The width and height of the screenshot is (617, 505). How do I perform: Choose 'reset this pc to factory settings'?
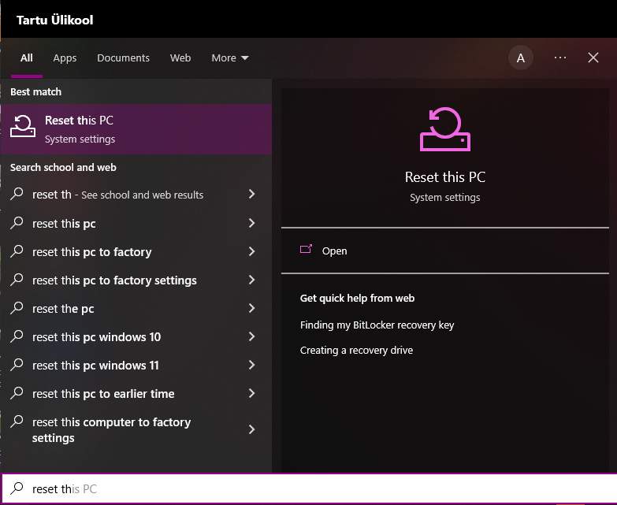tap(136, 280)
